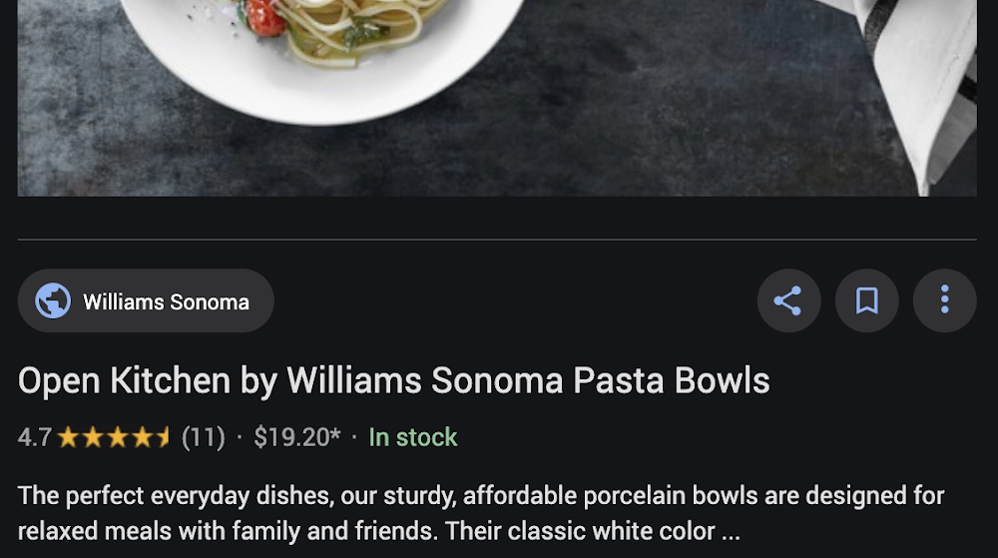Click the globe icon beside Williams Sonoma
This screenshot has height=558, width=998.
point(53,300)
